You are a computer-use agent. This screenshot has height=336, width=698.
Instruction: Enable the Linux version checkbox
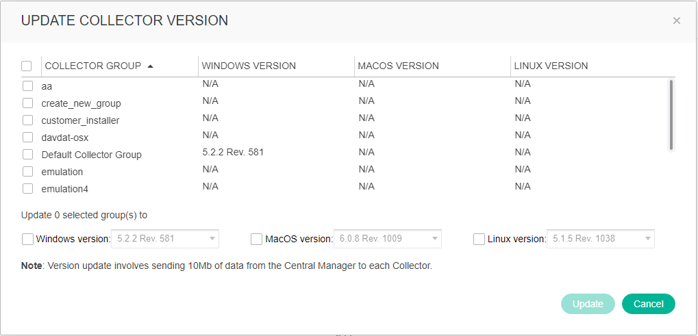point(479,239)
